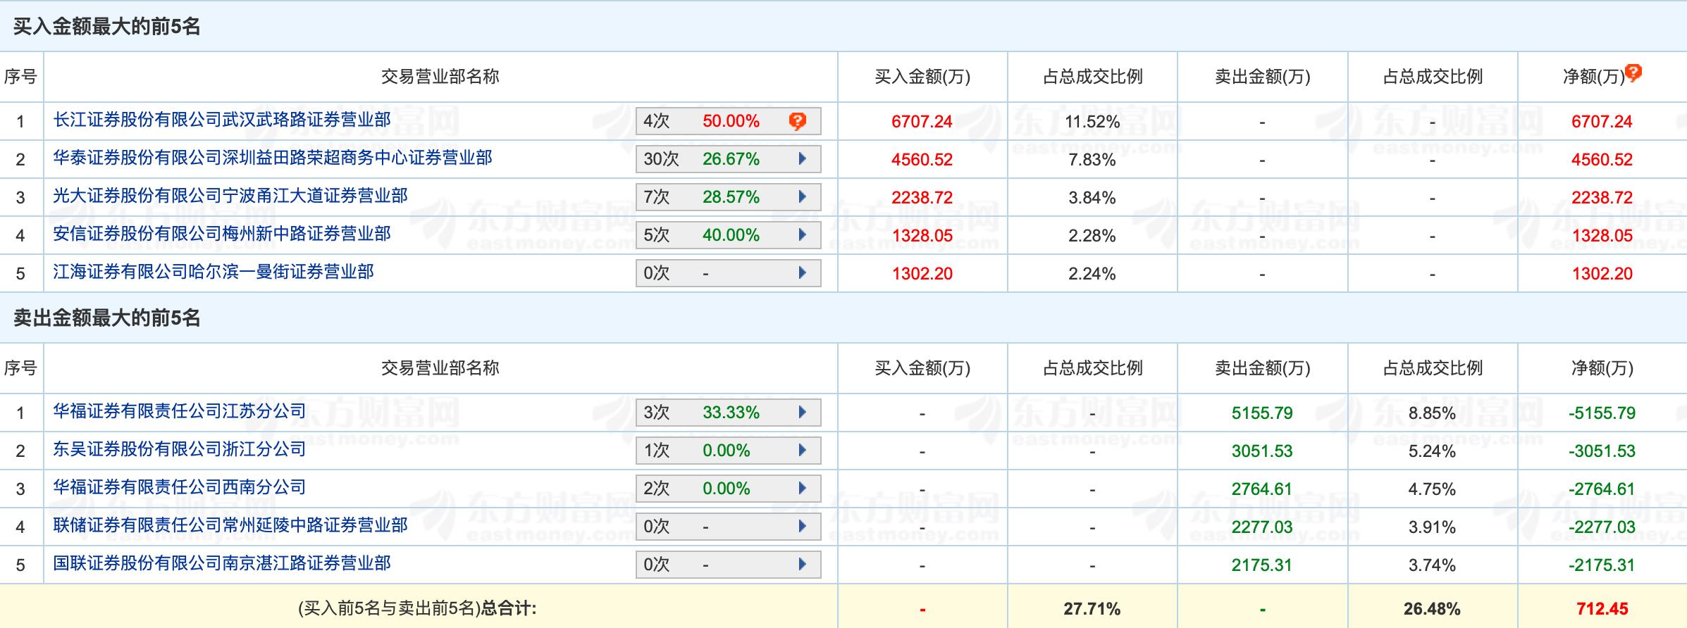The width and height of the screenshot is (1687, 628).
Task: Expand arrow for 东吴证券 浙江分公司 stats
Action: pyautogui.click(x=802, y=451)
